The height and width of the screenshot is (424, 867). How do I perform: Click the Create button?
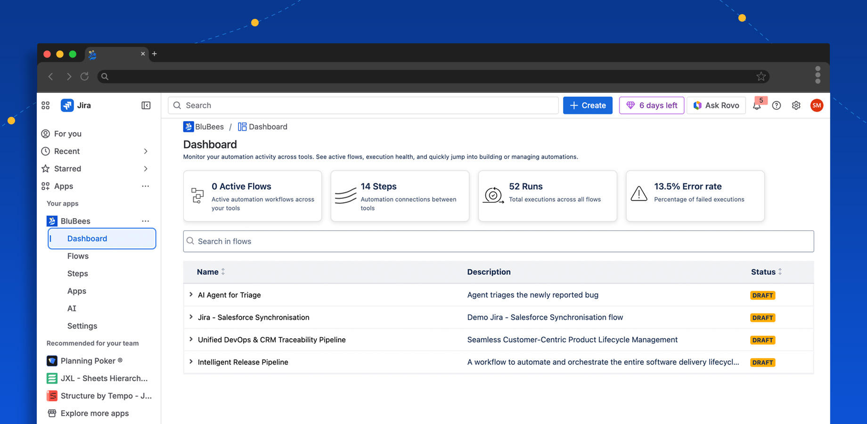(588, 106)
